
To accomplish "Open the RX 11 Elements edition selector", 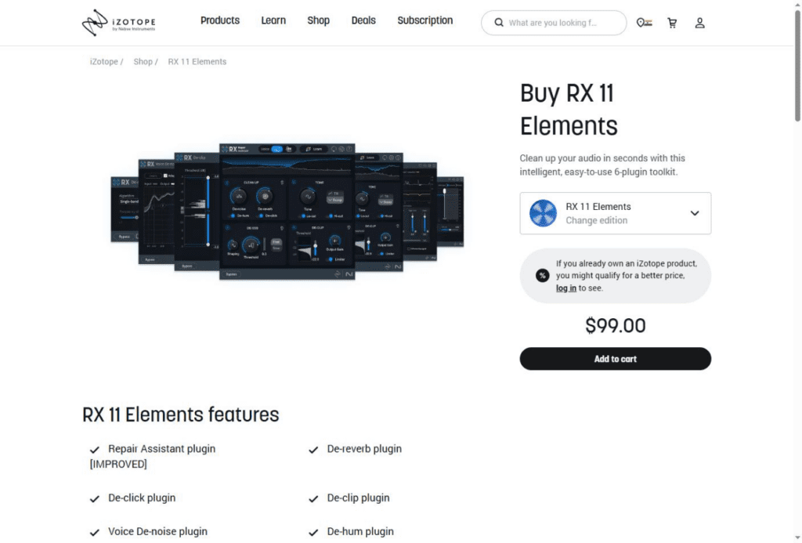I will tap(616, 213).
